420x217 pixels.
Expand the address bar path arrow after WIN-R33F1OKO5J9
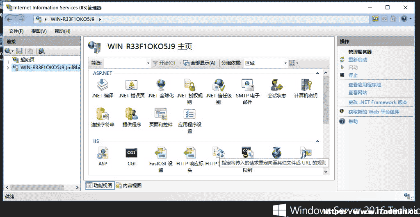click(x=100, y=19)
